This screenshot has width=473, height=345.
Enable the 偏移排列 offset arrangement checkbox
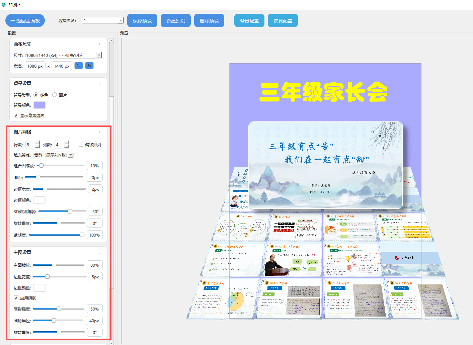(x=81, y=144)
